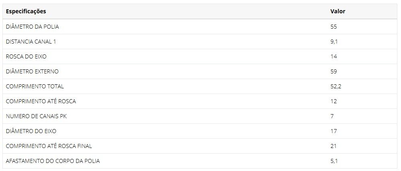
Task: Select the DISTANCIA CANAL 1 label
Action: pos(31,42)
